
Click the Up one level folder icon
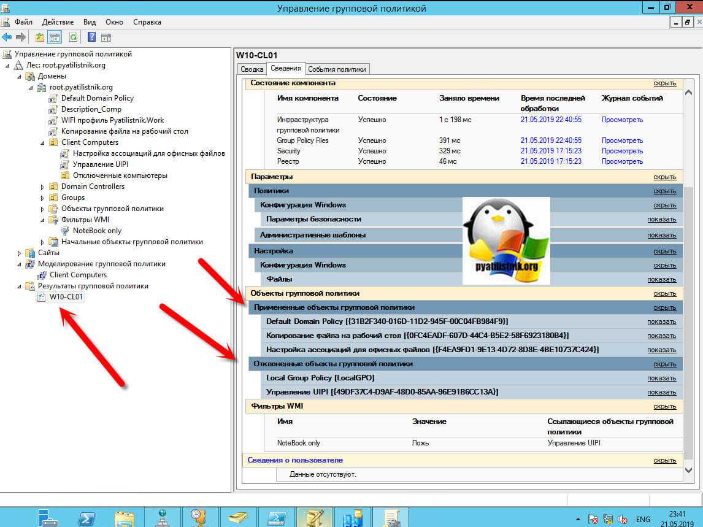click(40, 37)
